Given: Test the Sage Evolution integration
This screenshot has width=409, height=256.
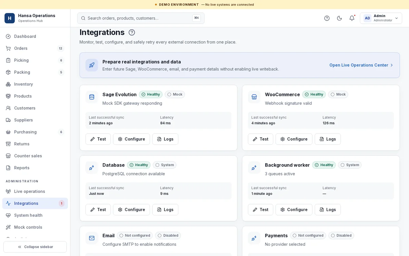Looking at the screenshot, I should (x=98, y=139).
